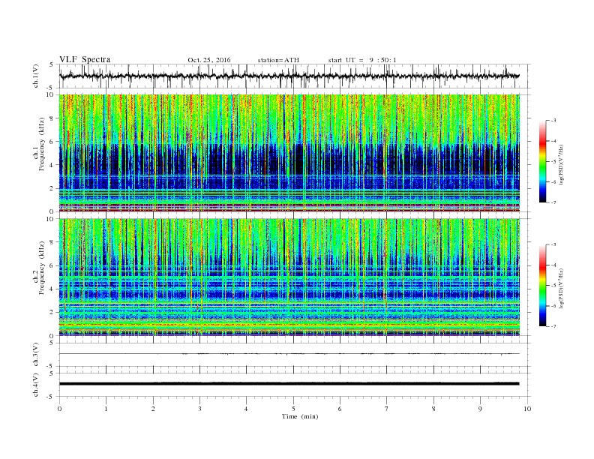Click time axis tick label "10" under the bottom panel
This screenshot has width=594, height=459.
[527, 409]
